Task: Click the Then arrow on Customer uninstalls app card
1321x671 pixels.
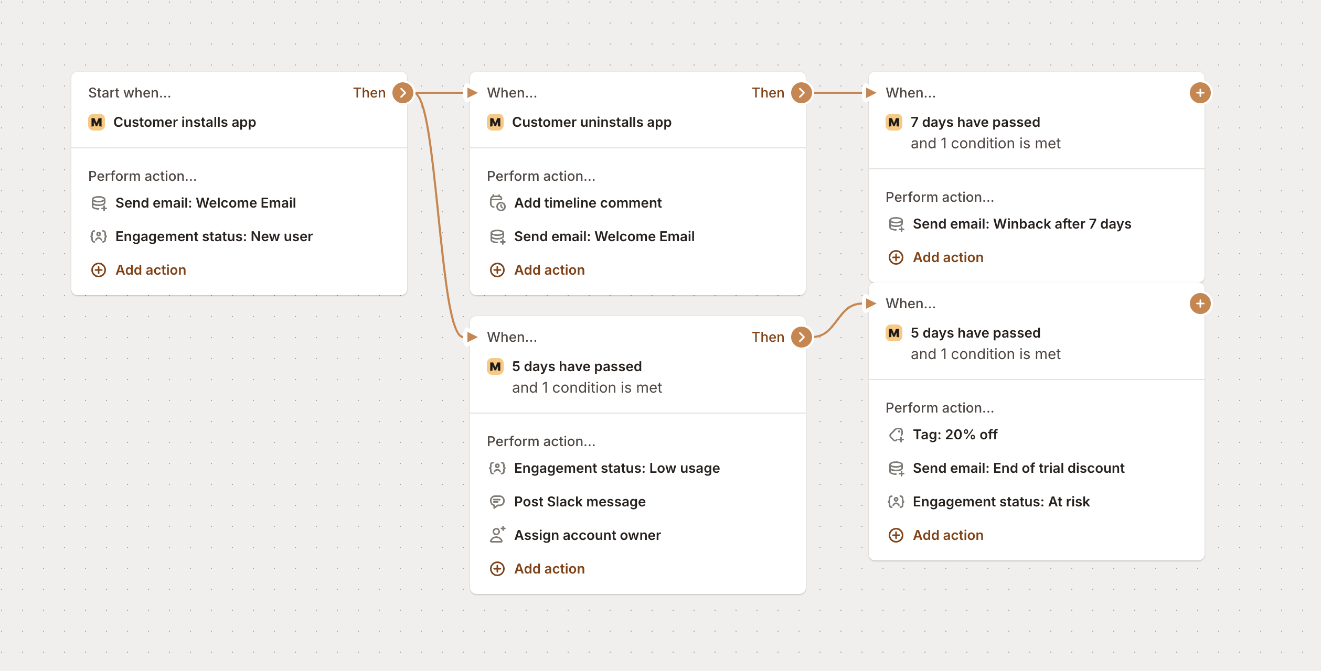Action: (801, 93)
